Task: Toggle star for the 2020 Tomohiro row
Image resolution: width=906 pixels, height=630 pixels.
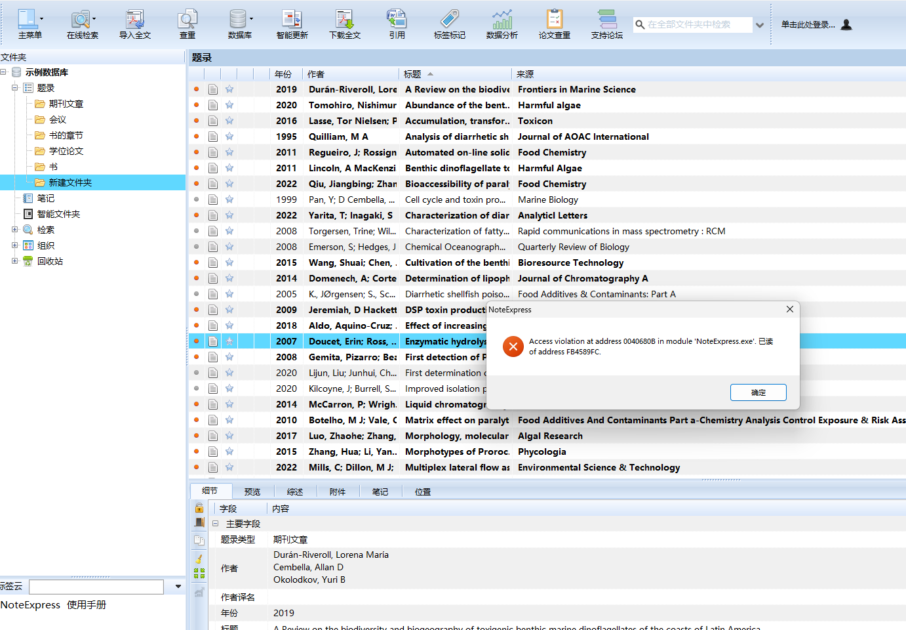Action: click(229, 105)
